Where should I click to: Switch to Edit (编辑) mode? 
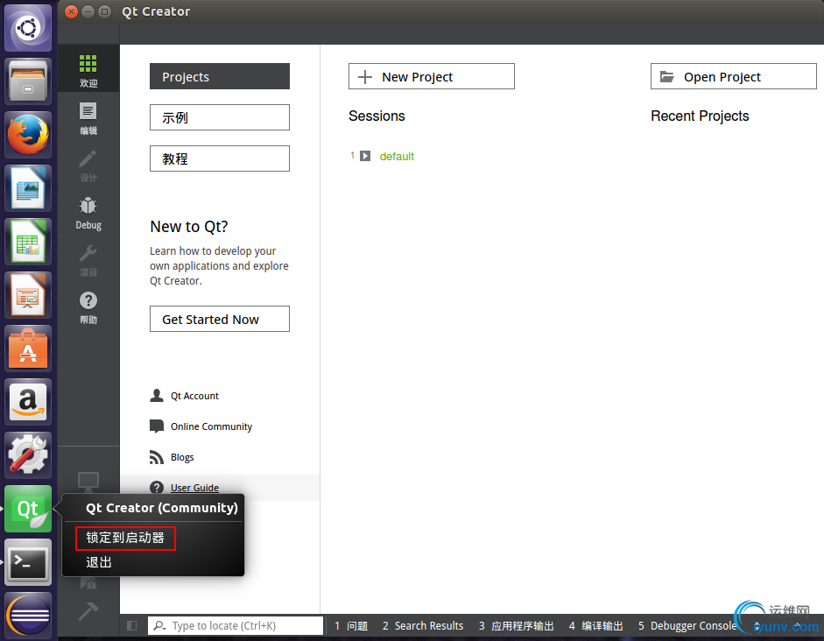[88, 118]
